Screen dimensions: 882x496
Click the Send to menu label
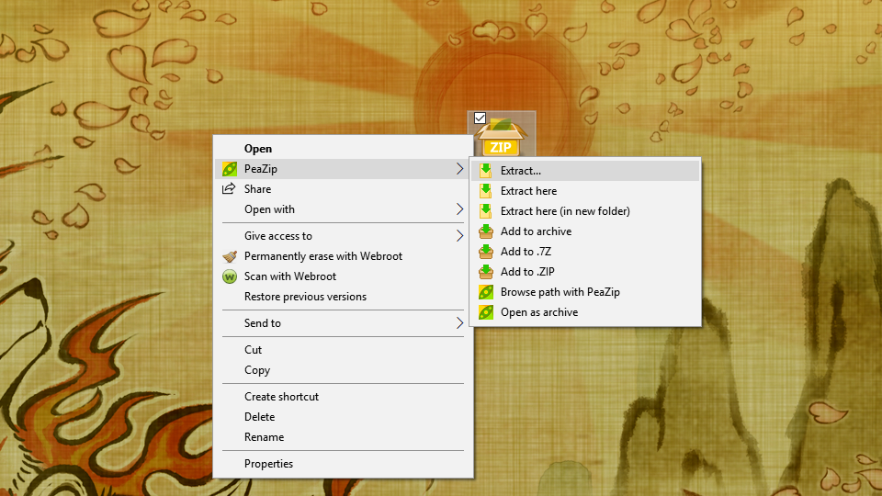(262, 322)
